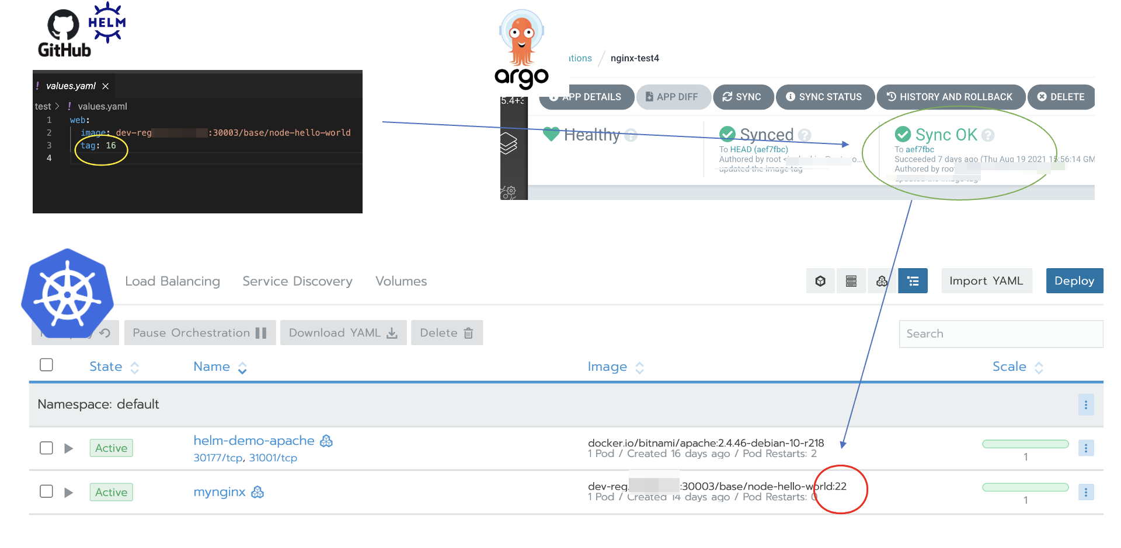Open the settings gears icon in Argo sidebar
The width and height of the screenshot is (1121, 548).
click(509, 192)
